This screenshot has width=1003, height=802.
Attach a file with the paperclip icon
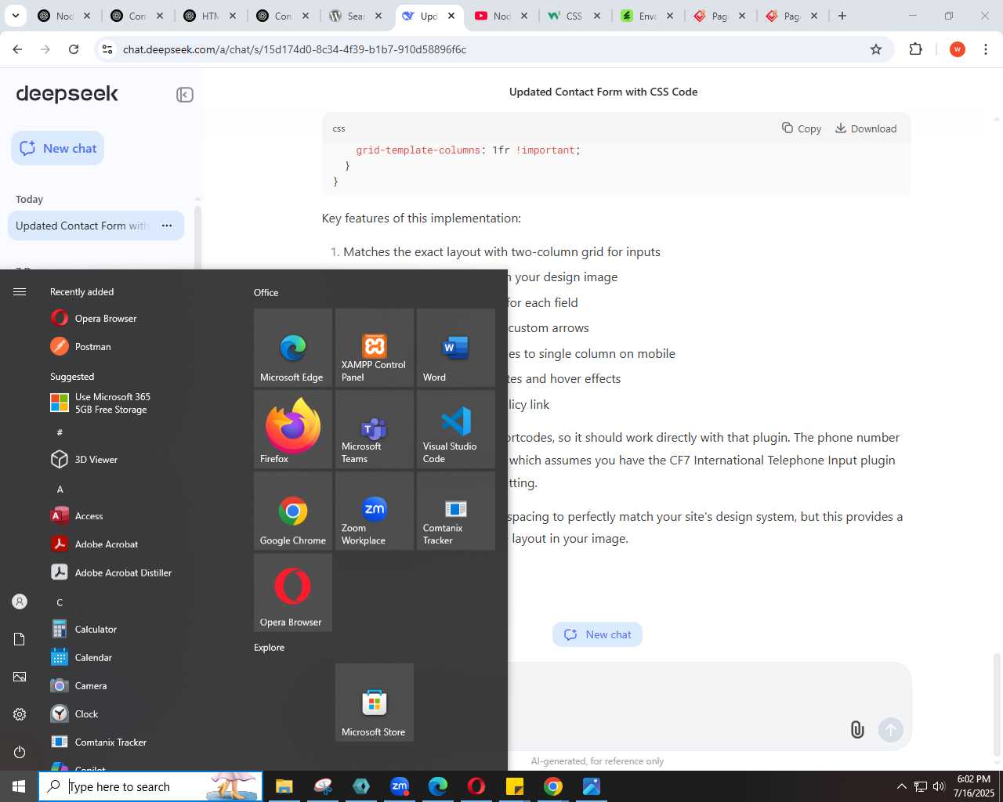857,730
